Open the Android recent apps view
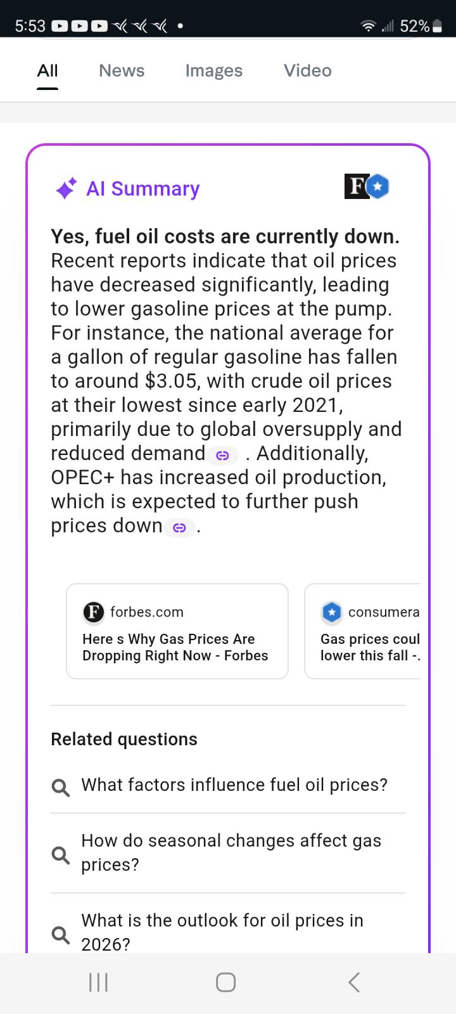 point(98,982)
